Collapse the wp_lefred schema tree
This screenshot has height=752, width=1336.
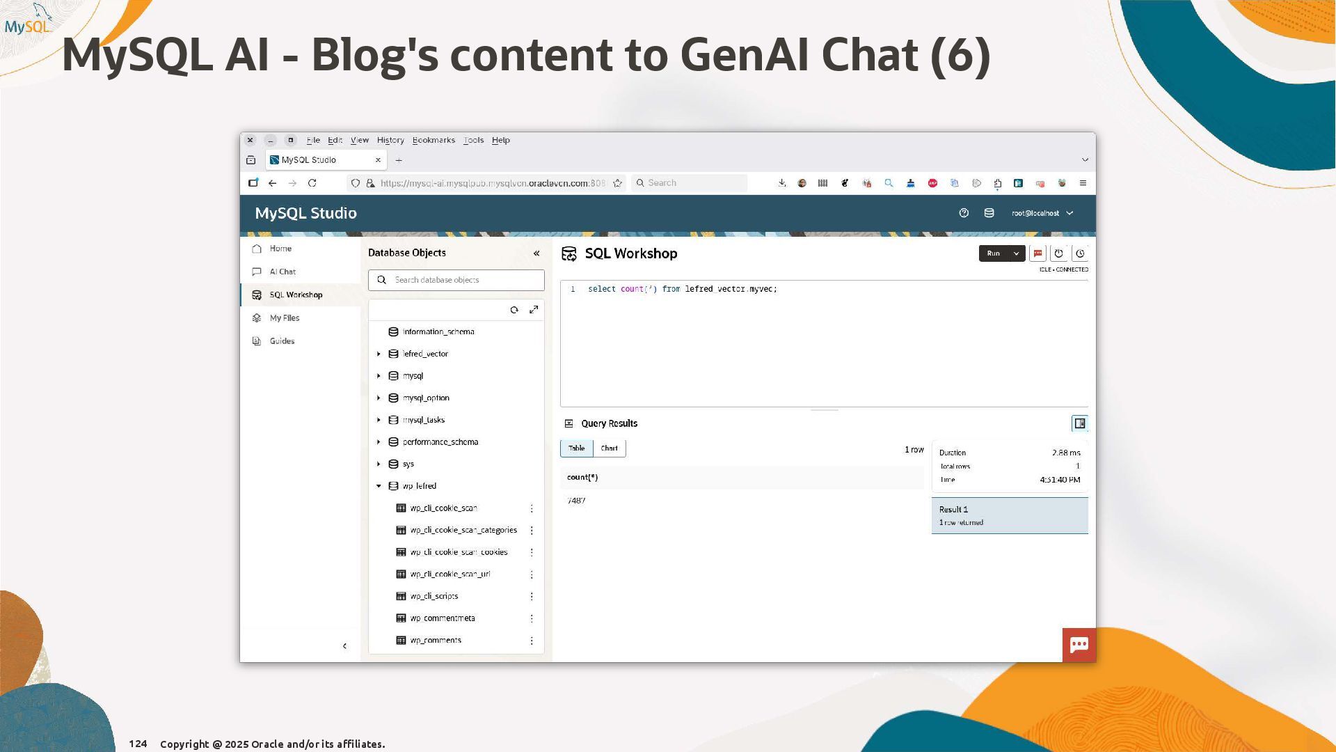[x=379, y=486]
